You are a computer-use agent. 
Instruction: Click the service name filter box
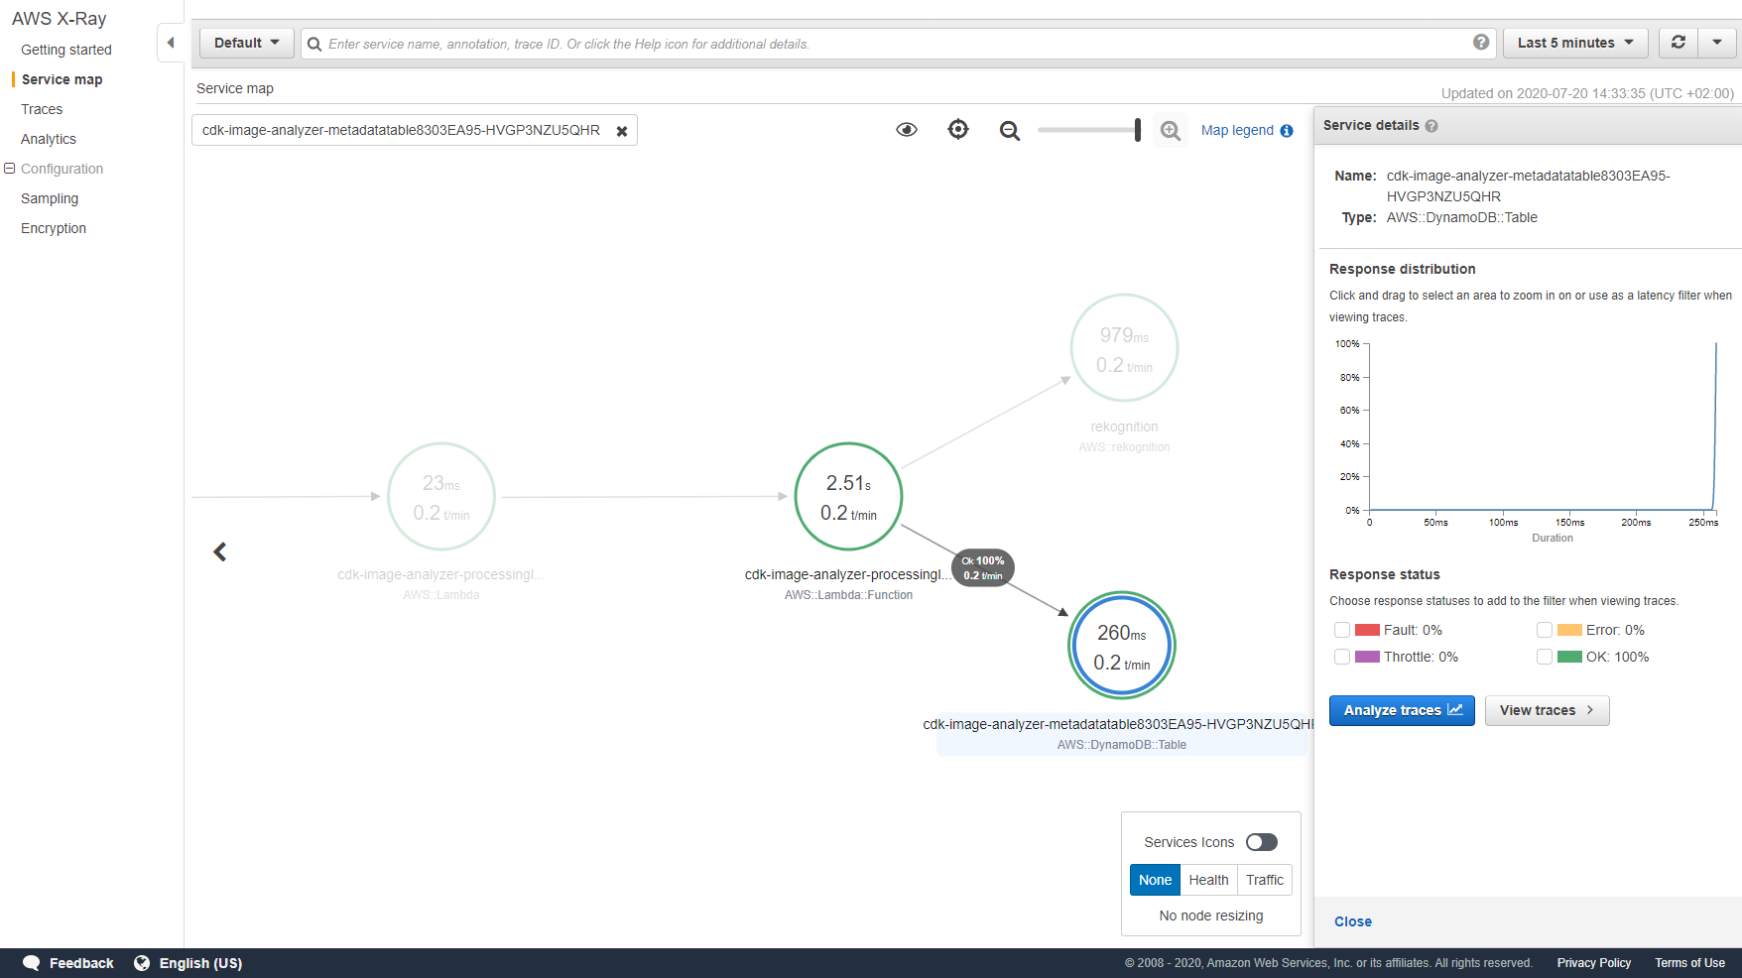coord(415,130)
